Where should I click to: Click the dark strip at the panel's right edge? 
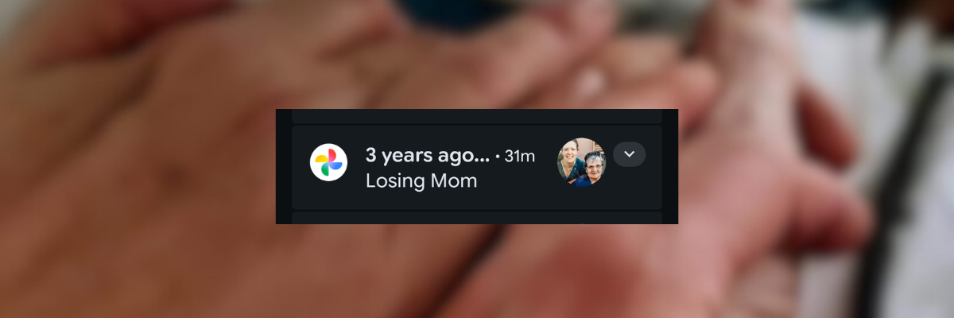point(670,165)
